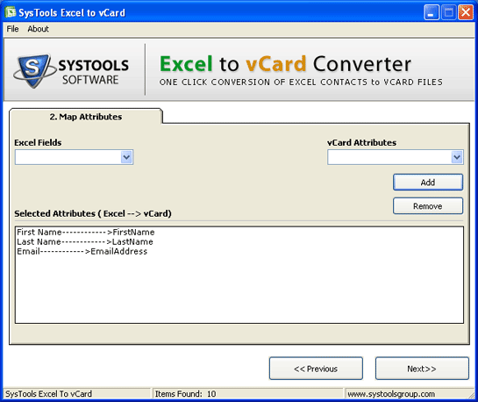
Task: Close the Excel to vCard window
Action: (x=466, y=13)
